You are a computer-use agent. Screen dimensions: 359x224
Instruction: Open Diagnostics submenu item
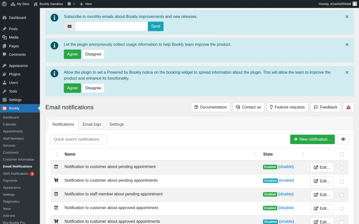(11, 202)
